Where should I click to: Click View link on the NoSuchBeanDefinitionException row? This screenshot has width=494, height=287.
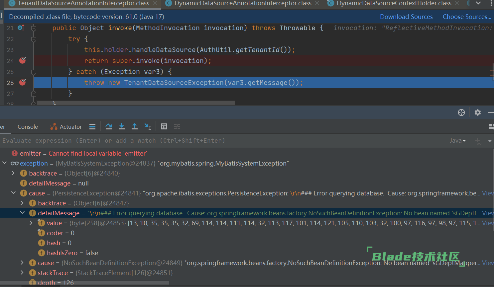(488, 263)
